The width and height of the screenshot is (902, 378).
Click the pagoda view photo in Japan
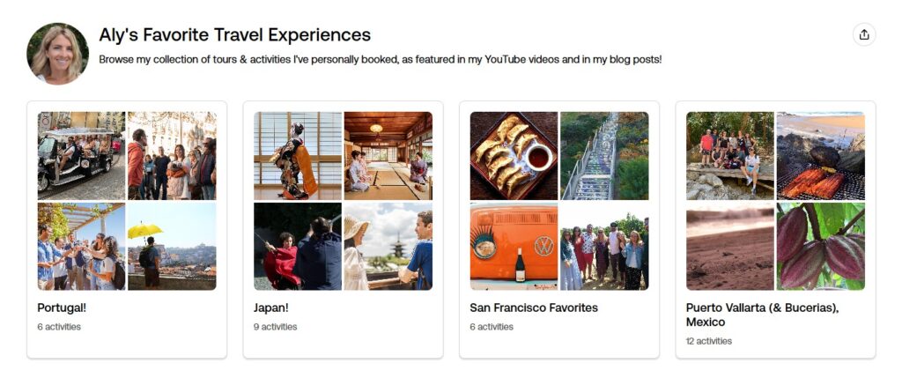coord(388,246)
